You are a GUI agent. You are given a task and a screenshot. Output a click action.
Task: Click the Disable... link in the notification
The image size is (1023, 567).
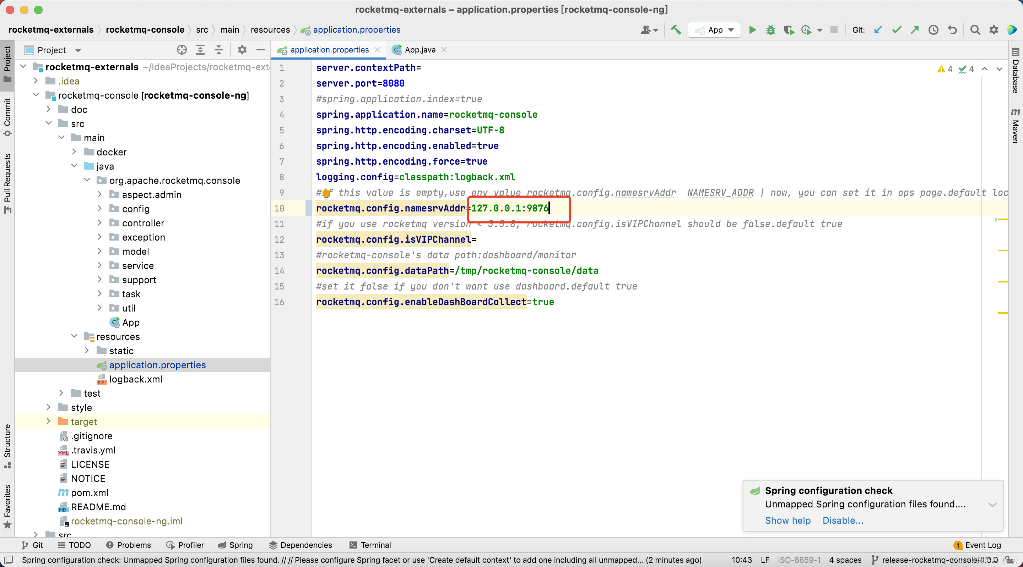843,520
